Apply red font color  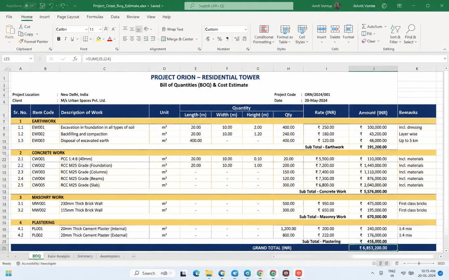110,39
